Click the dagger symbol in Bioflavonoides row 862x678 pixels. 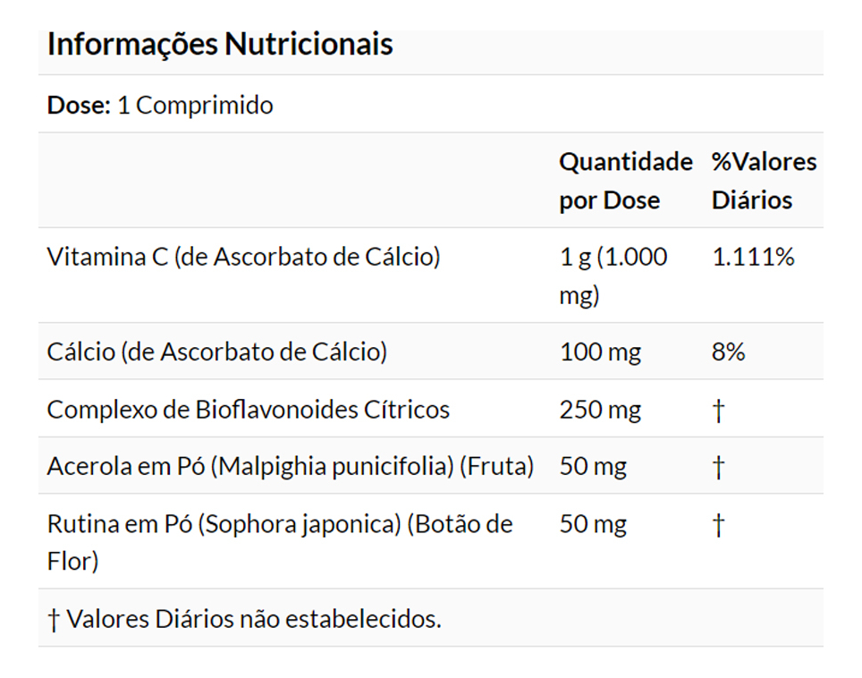click(x=718, y=411)
